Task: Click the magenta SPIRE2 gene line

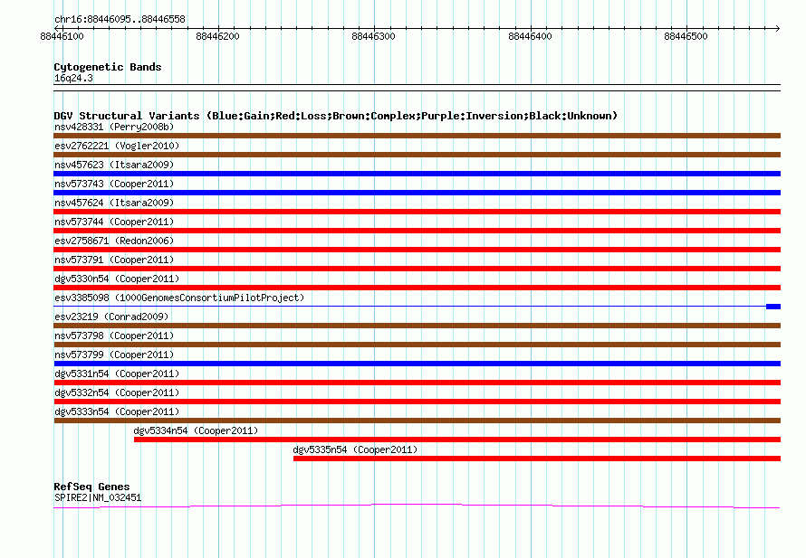Action: 417,506
